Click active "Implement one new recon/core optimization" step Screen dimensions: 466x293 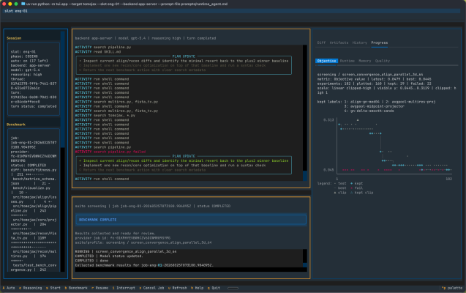point(173,166)
